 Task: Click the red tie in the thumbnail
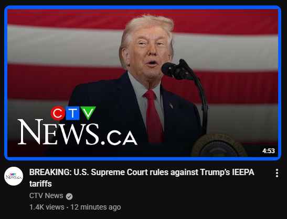tap(153, 117)
